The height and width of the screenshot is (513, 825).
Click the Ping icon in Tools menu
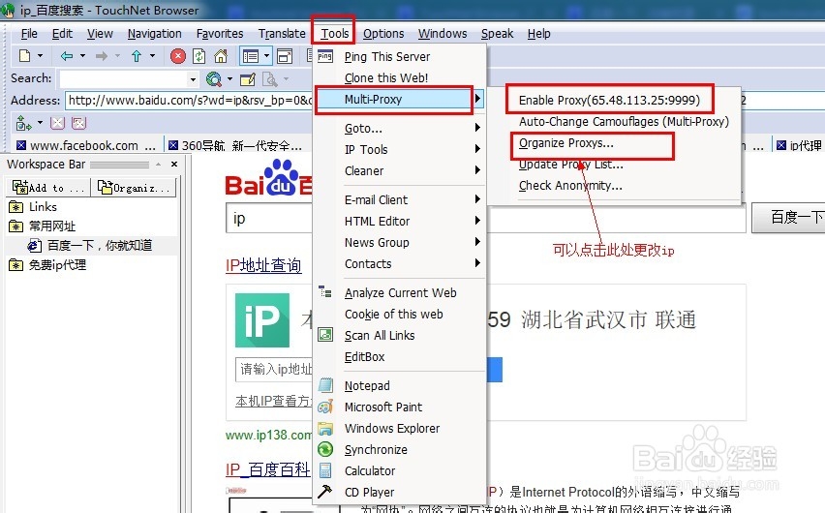325,56
